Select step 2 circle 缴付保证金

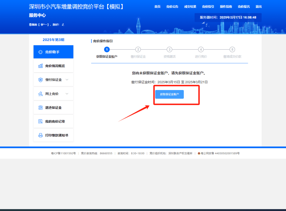pos(138,50)
